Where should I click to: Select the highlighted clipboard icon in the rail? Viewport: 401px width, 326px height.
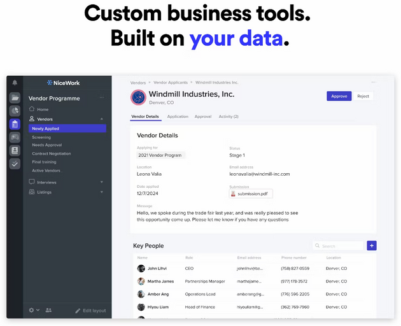point(15,124)
